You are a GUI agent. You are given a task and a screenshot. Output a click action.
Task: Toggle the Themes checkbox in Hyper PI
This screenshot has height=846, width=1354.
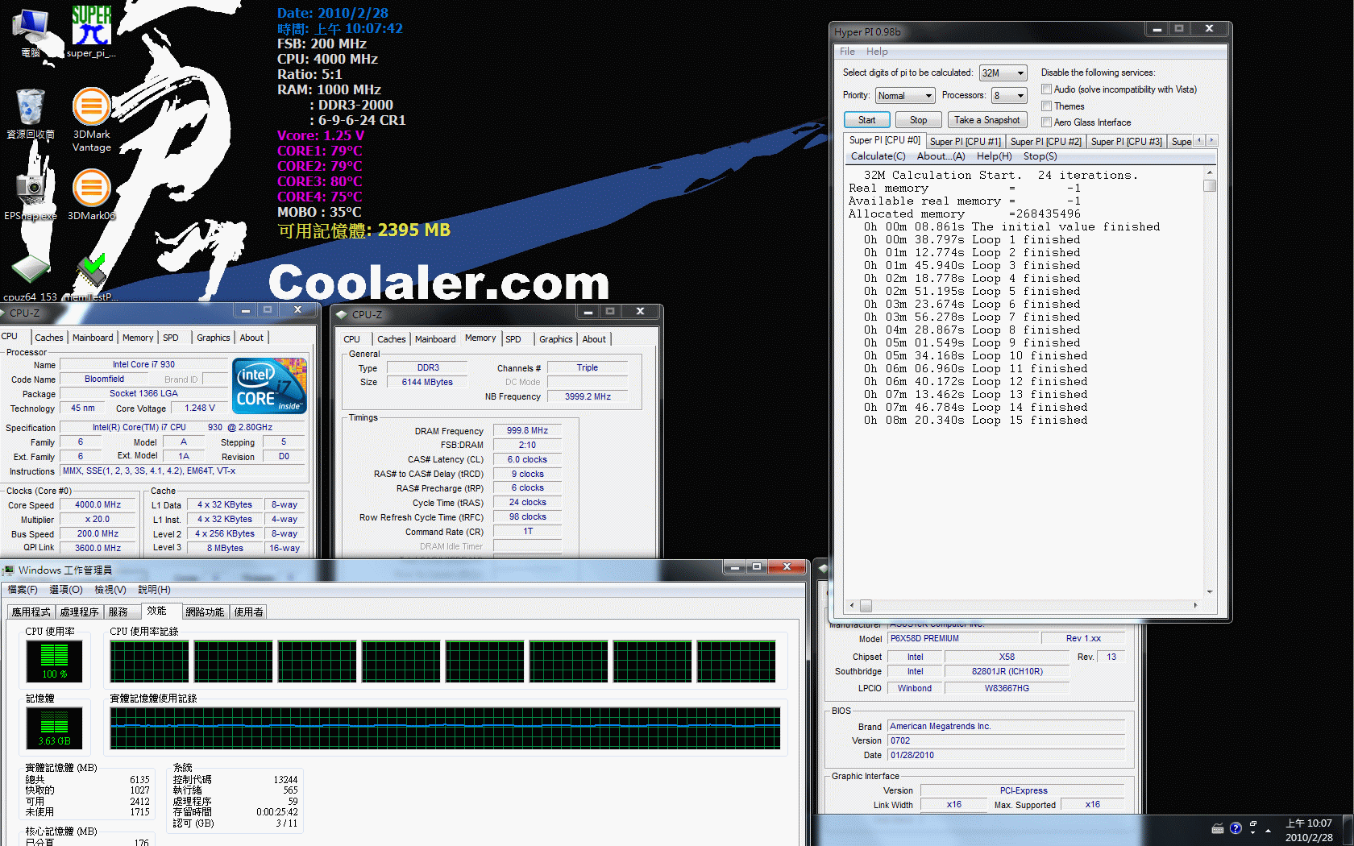(1046, 106)
